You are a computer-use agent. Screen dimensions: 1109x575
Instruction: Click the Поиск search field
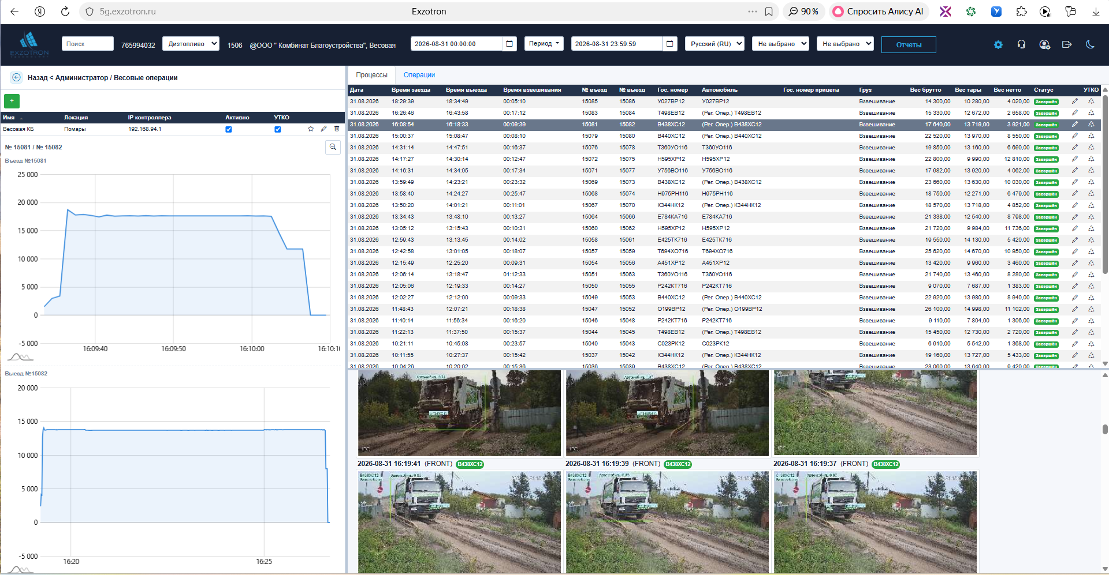pos(88,44)
